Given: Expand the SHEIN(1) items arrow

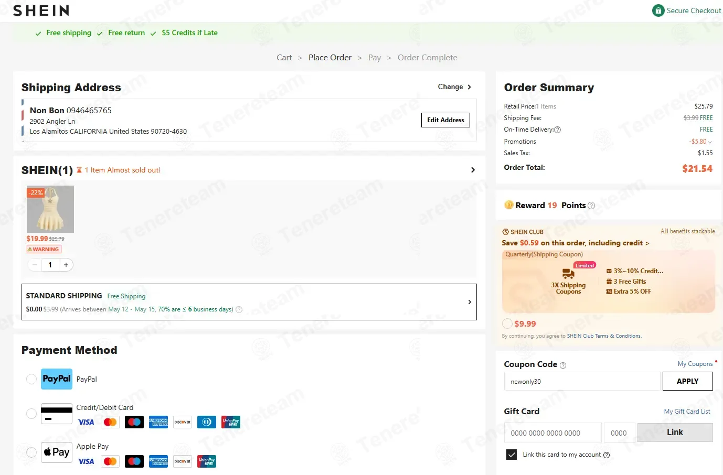Looking at the screenshot, I should 473,170.
